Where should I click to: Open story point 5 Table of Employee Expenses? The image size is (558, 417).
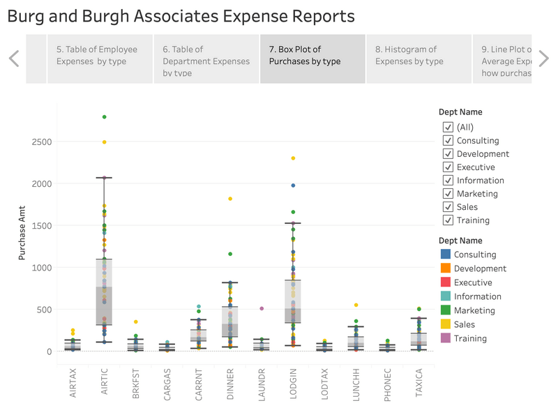(x=100, y=59)
